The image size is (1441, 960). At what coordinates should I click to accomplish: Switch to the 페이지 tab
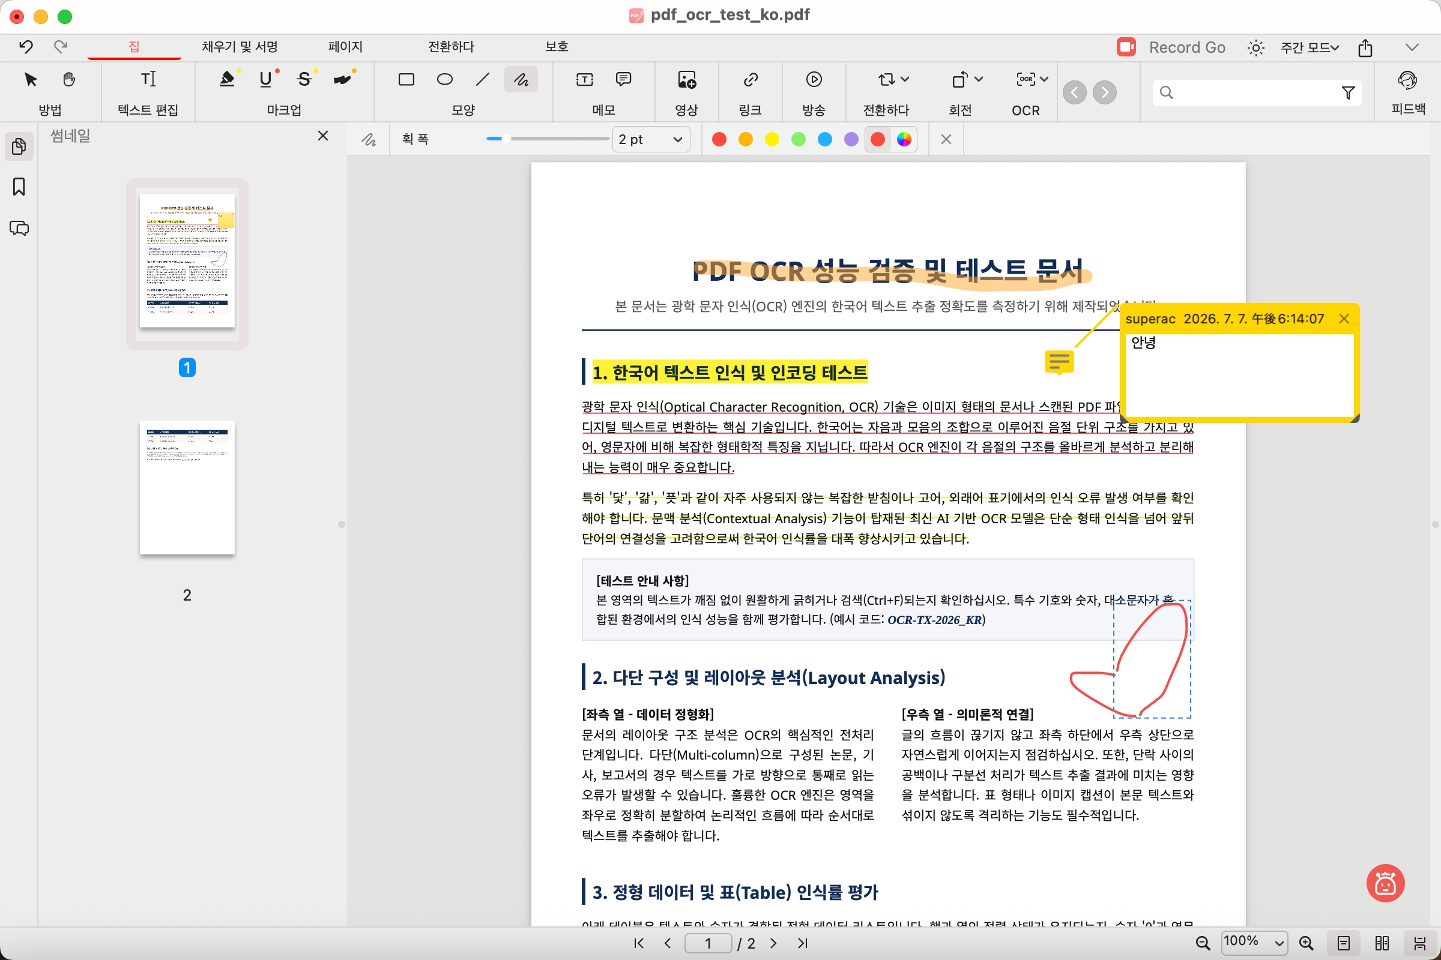coord(346,47)
